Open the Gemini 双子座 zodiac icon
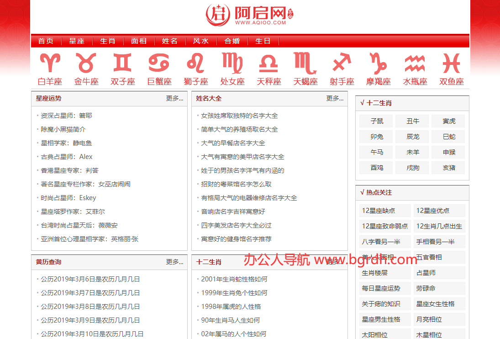 [122, 63]
